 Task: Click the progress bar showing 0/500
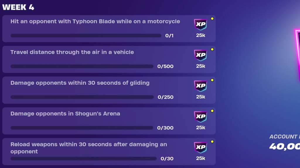pos(82,66)
